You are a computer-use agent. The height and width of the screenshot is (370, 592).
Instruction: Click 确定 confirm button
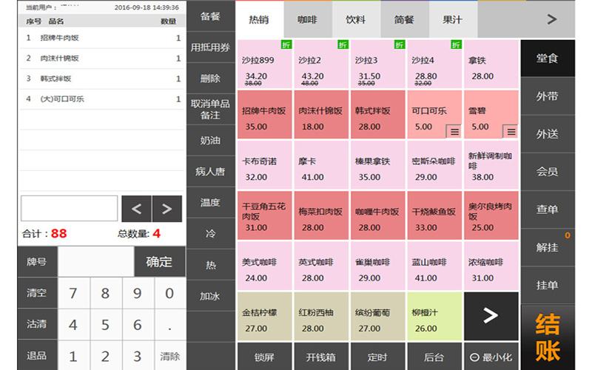coord(159,262)
